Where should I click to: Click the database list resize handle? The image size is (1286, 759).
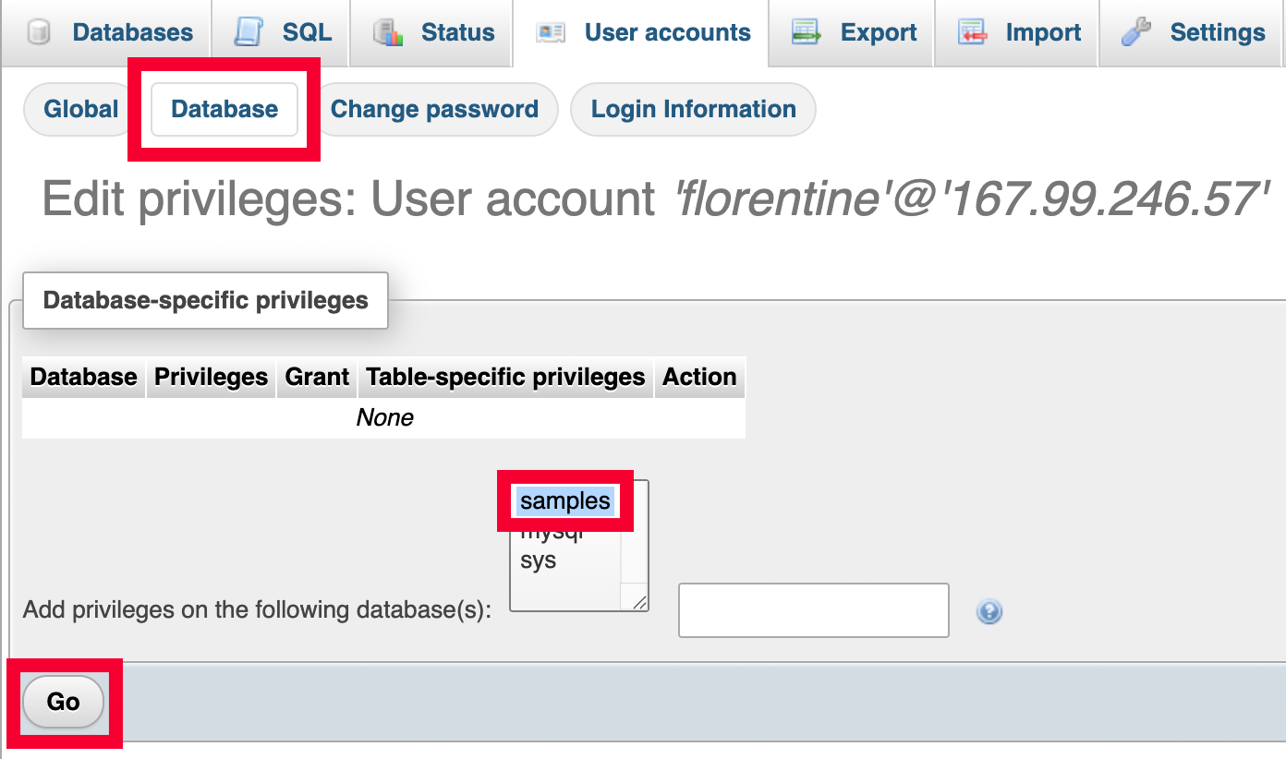639,601
